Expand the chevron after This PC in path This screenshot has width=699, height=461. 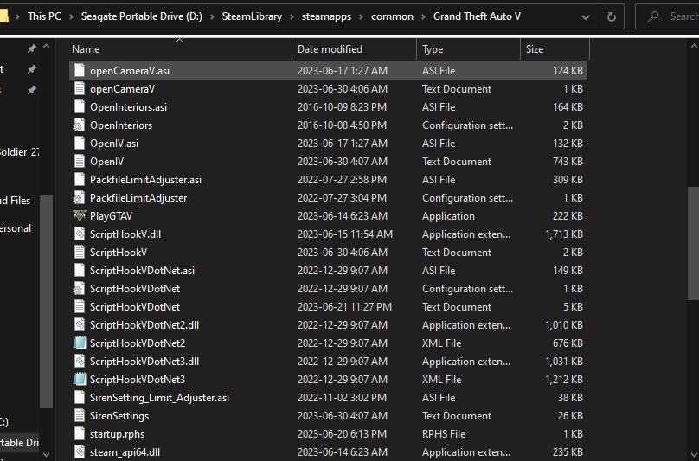coord(72,16)
